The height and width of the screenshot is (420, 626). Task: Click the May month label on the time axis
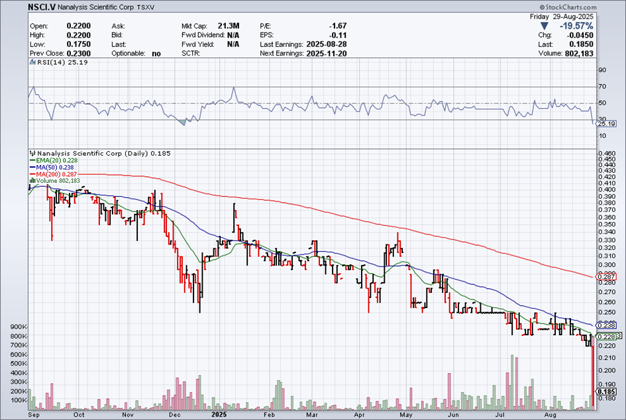[407, 415]
